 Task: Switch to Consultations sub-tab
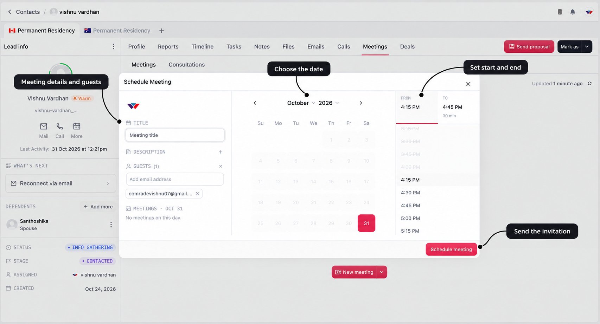[186, 65]
